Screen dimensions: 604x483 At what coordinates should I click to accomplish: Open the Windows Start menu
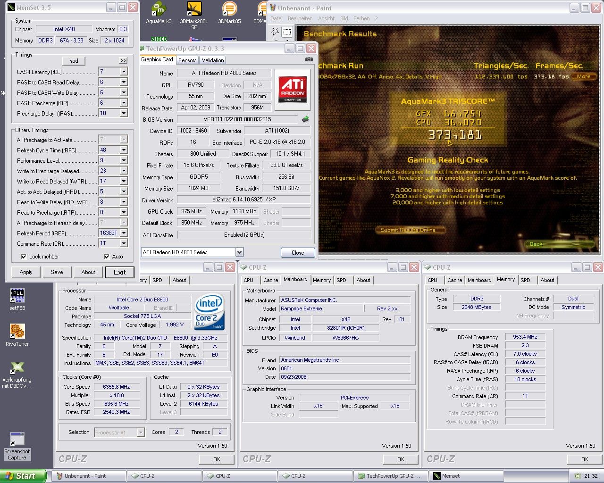pyautogui.click(x=23, y=476)
